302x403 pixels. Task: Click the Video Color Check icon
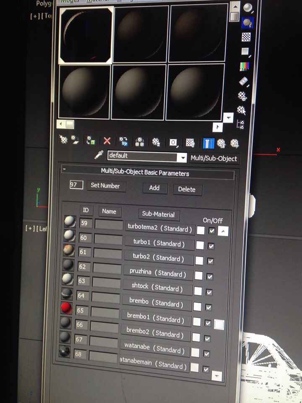244,66
